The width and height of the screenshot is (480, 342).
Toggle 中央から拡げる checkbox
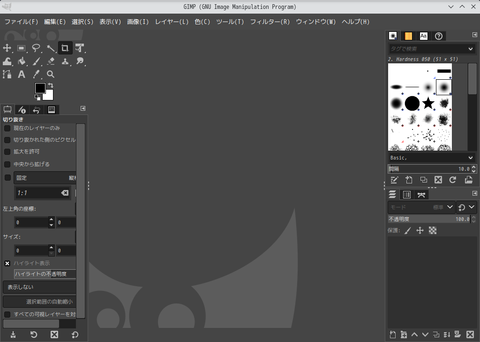(7, 164)
